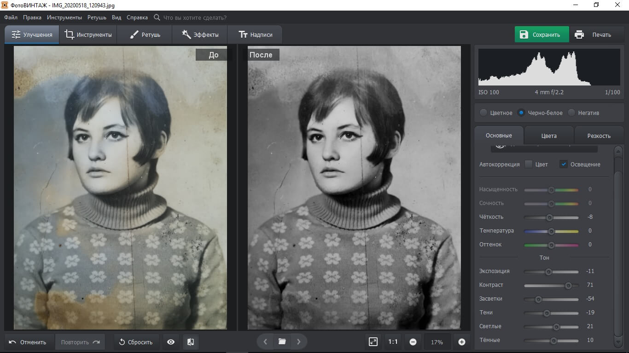Click the histogram graph

[x=549, y=67]
